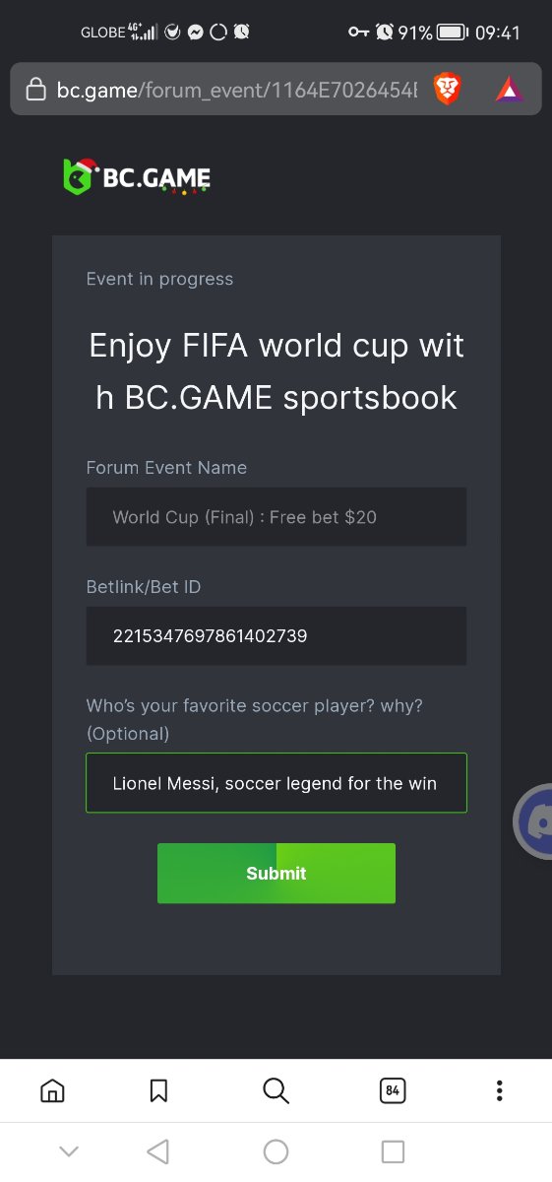Tap the Brave Shields lion icon

pos(448,91)
